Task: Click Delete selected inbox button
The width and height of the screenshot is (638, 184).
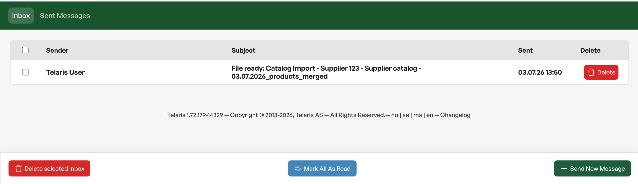Action: (x=49, y=168)
